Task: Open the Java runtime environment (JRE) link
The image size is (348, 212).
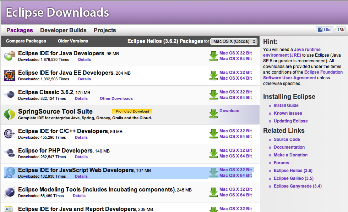Action: pos(292,52)
